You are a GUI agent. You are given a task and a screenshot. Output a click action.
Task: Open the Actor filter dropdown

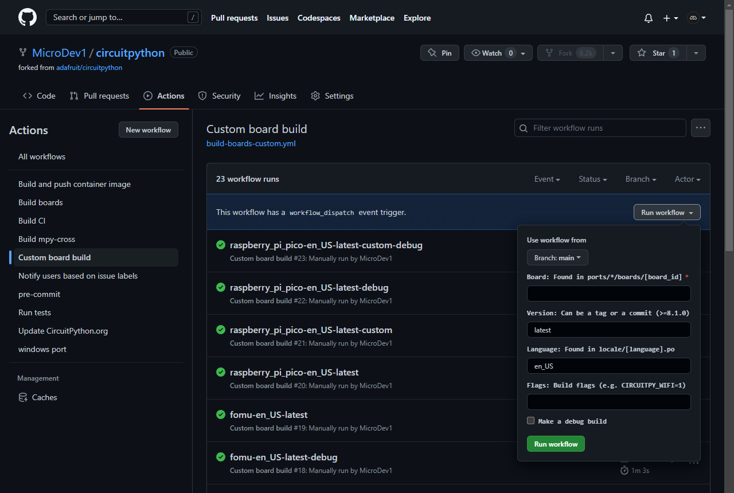(688, 179)
